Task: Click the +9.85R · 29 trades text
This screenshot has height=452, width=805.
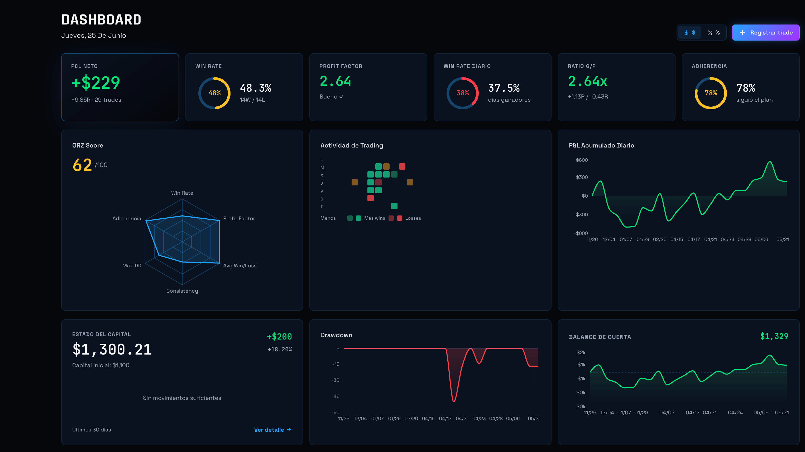Action: (x=96, y=100)
